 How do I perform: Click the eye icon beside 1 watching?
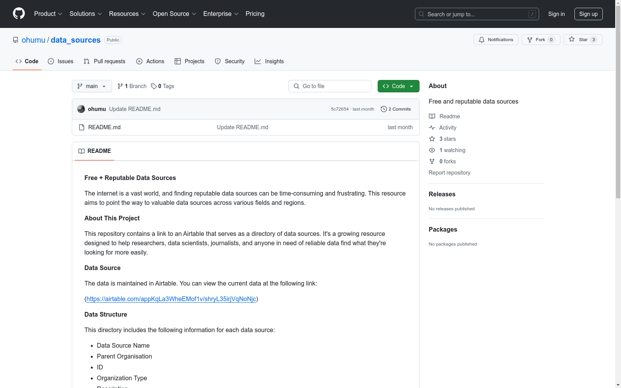pos(432,150)
